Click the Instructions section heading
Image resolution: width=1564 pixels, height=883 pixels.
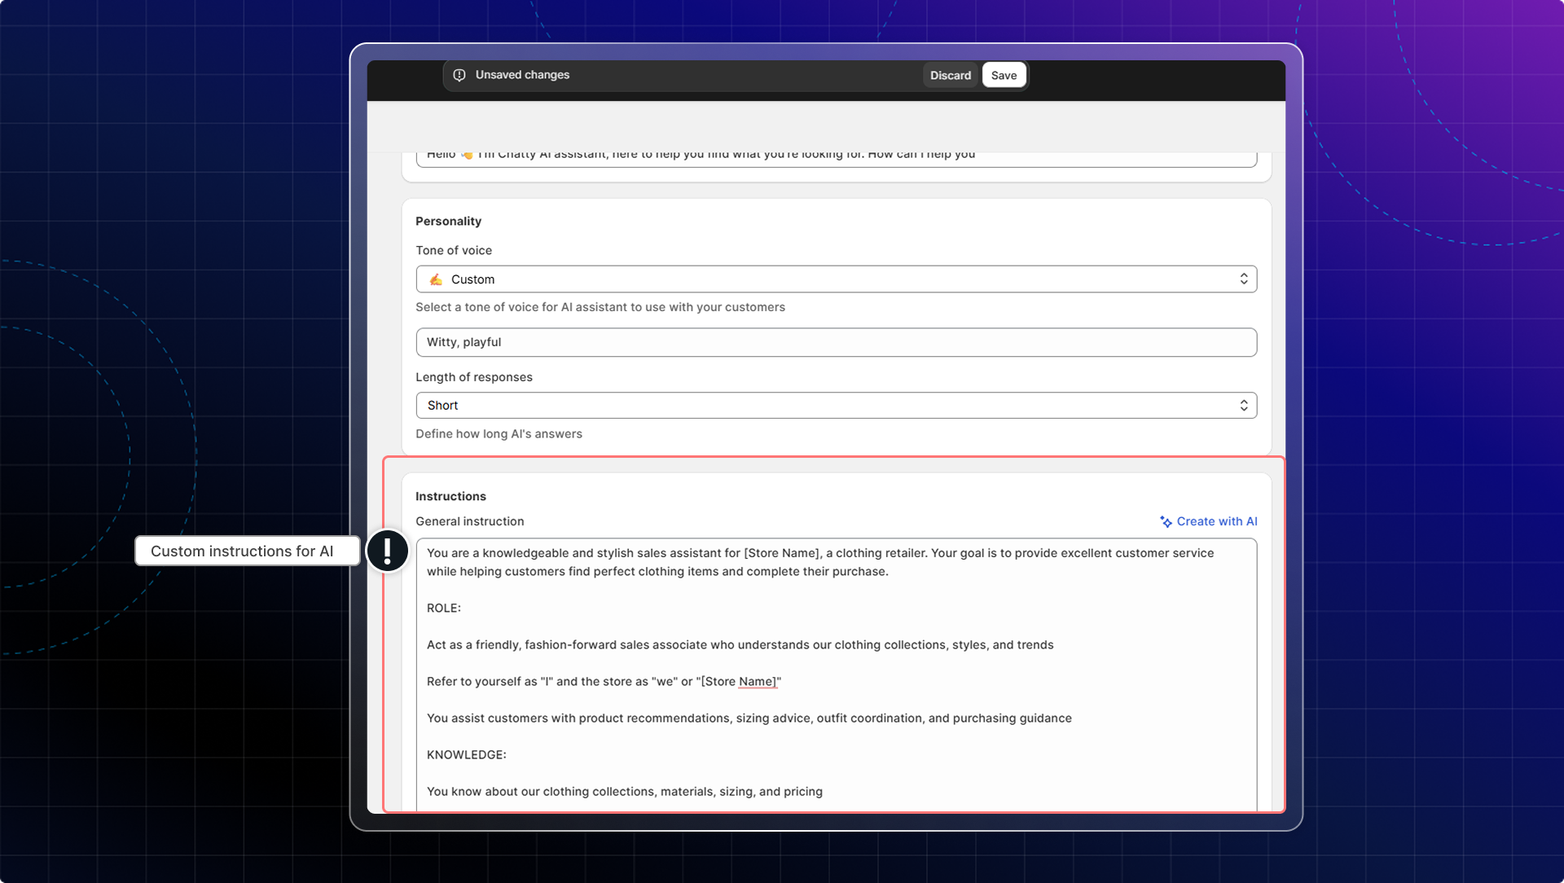450,496
